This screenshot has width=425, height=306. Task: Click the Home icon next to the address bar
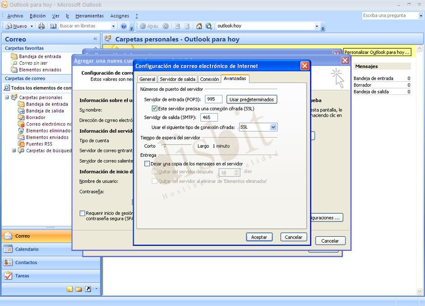pyautogui.click(x=199, y=26)
